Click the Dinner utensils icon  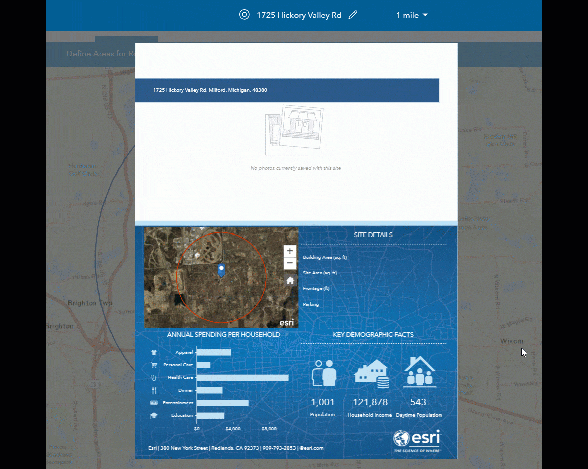[154, 390]
